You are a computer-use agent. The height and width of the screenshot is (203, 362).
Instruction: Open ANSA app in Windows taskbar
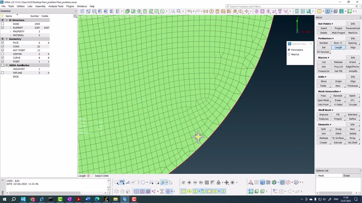click(125, 199)
